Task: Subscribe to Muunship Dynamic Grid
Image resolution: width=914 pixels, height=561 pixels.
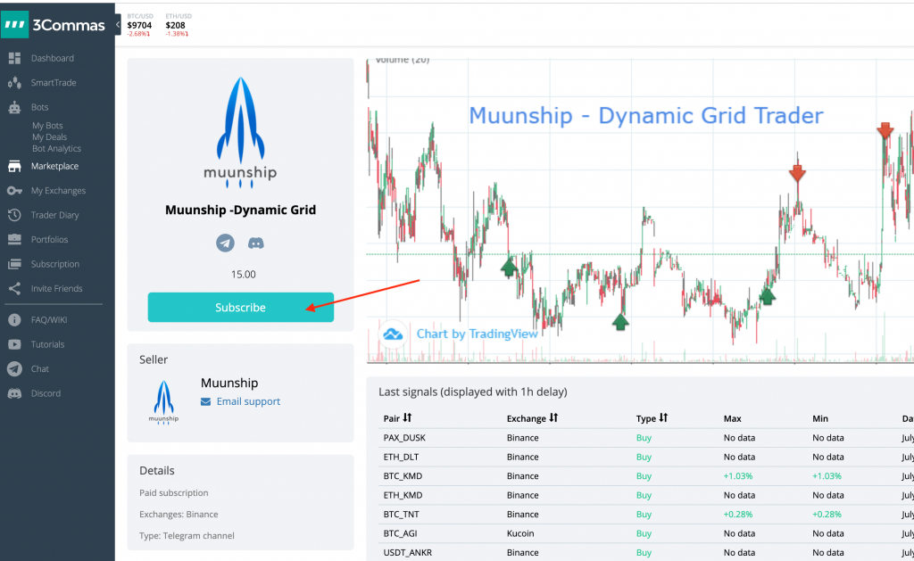Action: (241, 307)
